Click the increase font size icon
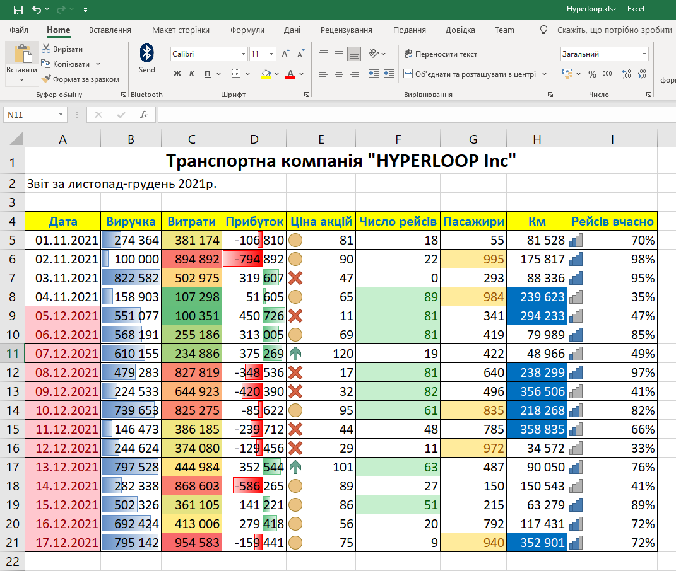 coord(285,54)
